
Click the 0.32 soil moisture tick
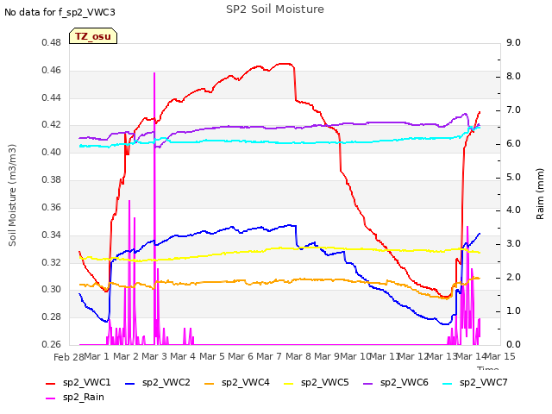(52, 262)
